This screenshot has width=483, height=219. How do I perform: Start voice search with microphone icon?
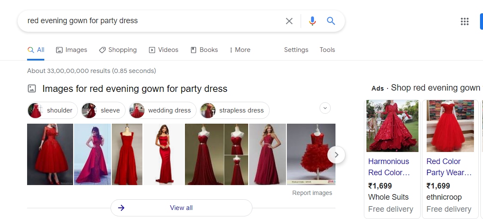coord(312,21)
